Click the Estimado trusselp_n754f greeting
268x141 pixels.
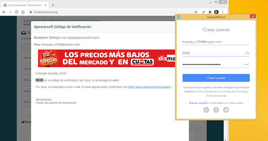click(51, 73)
